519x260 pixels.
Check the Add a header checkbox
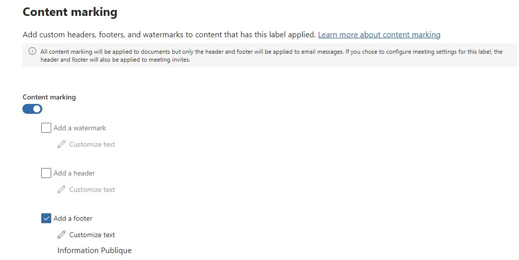(x=46, y=173)
